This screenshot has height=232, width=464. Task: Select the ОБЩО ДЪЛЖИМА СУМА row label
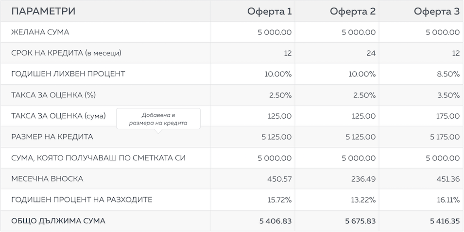coord(58,221)
